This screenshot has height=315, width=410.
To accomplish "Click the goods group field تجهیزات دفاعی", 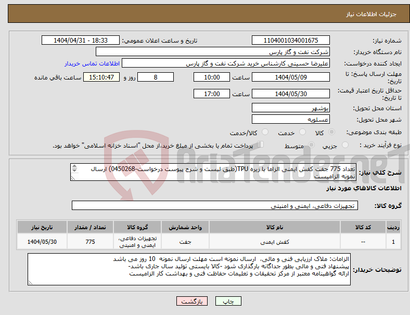I will [x=215, y=205].
